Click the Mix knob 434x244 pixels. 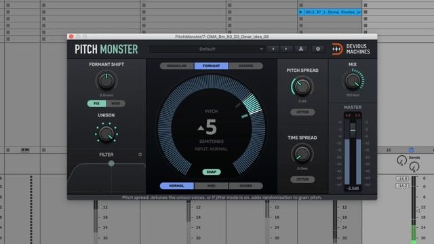click(x=353, y=81)
